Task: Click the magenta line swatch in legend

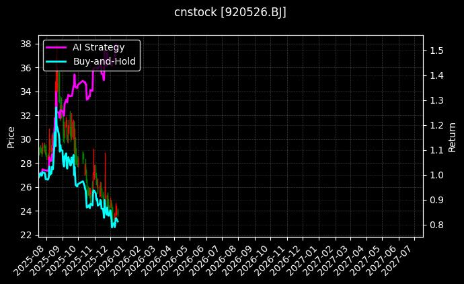Action: 55,47
